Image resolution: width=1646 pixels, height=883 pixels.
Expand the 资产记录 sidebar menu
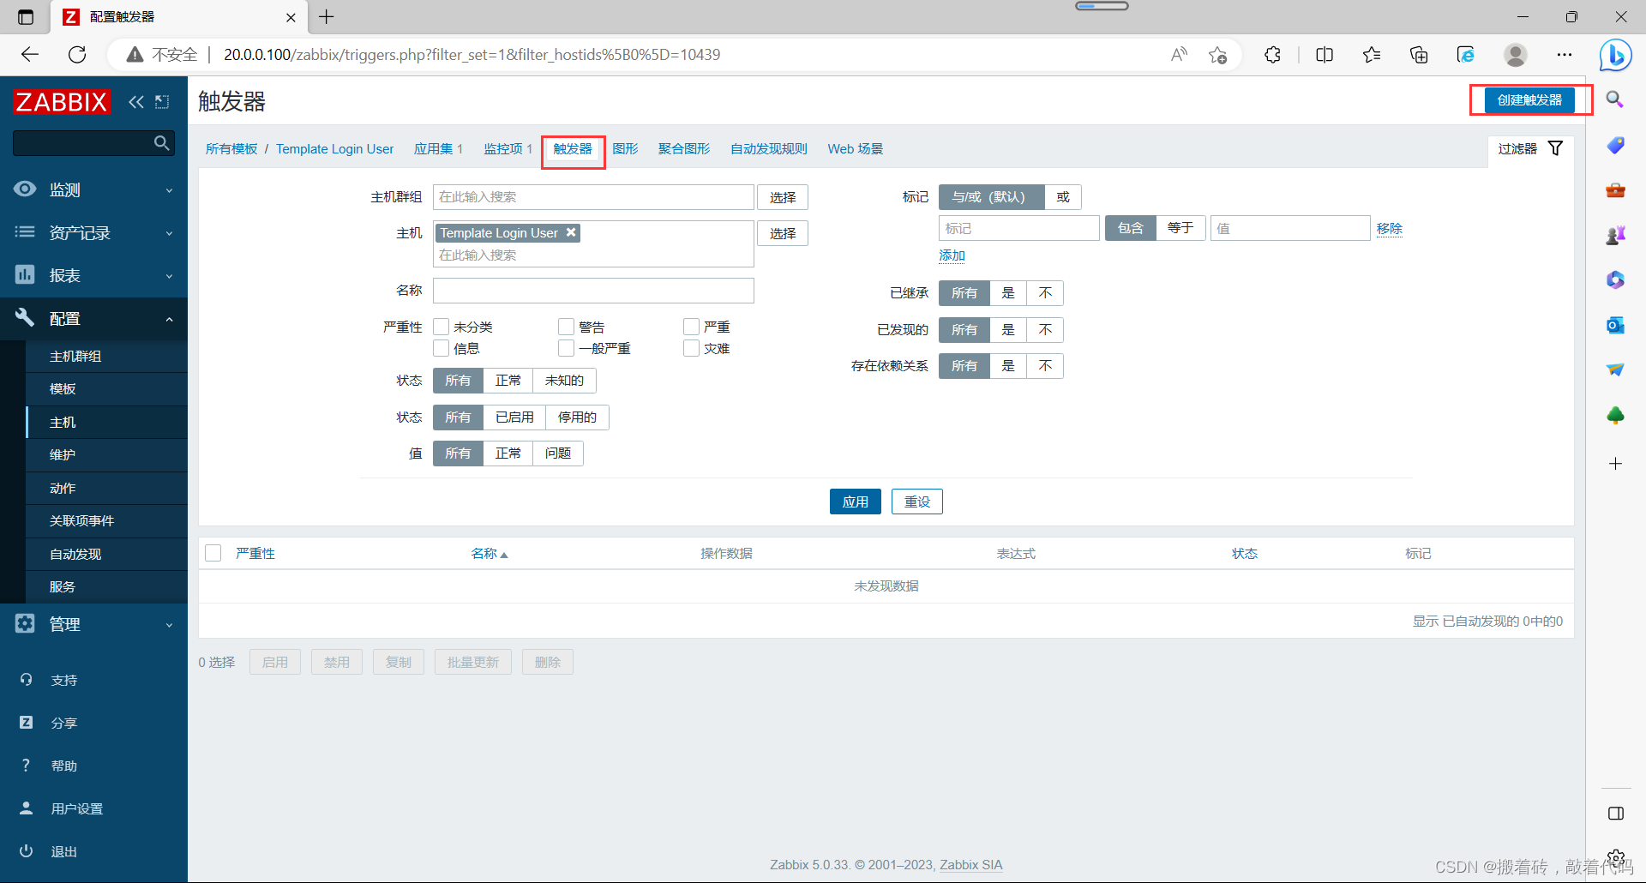93,232
